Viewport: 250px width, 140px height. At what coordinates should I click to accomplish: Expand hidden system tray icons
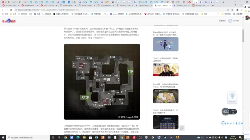pos(207,138)
